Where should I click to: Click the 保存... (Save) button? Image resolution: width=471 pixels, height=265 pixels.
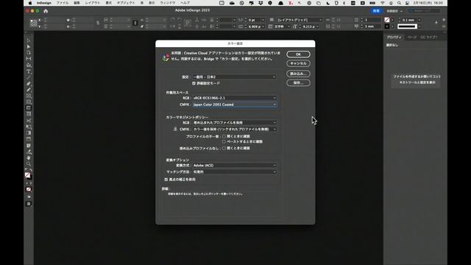tap(298, 82)
